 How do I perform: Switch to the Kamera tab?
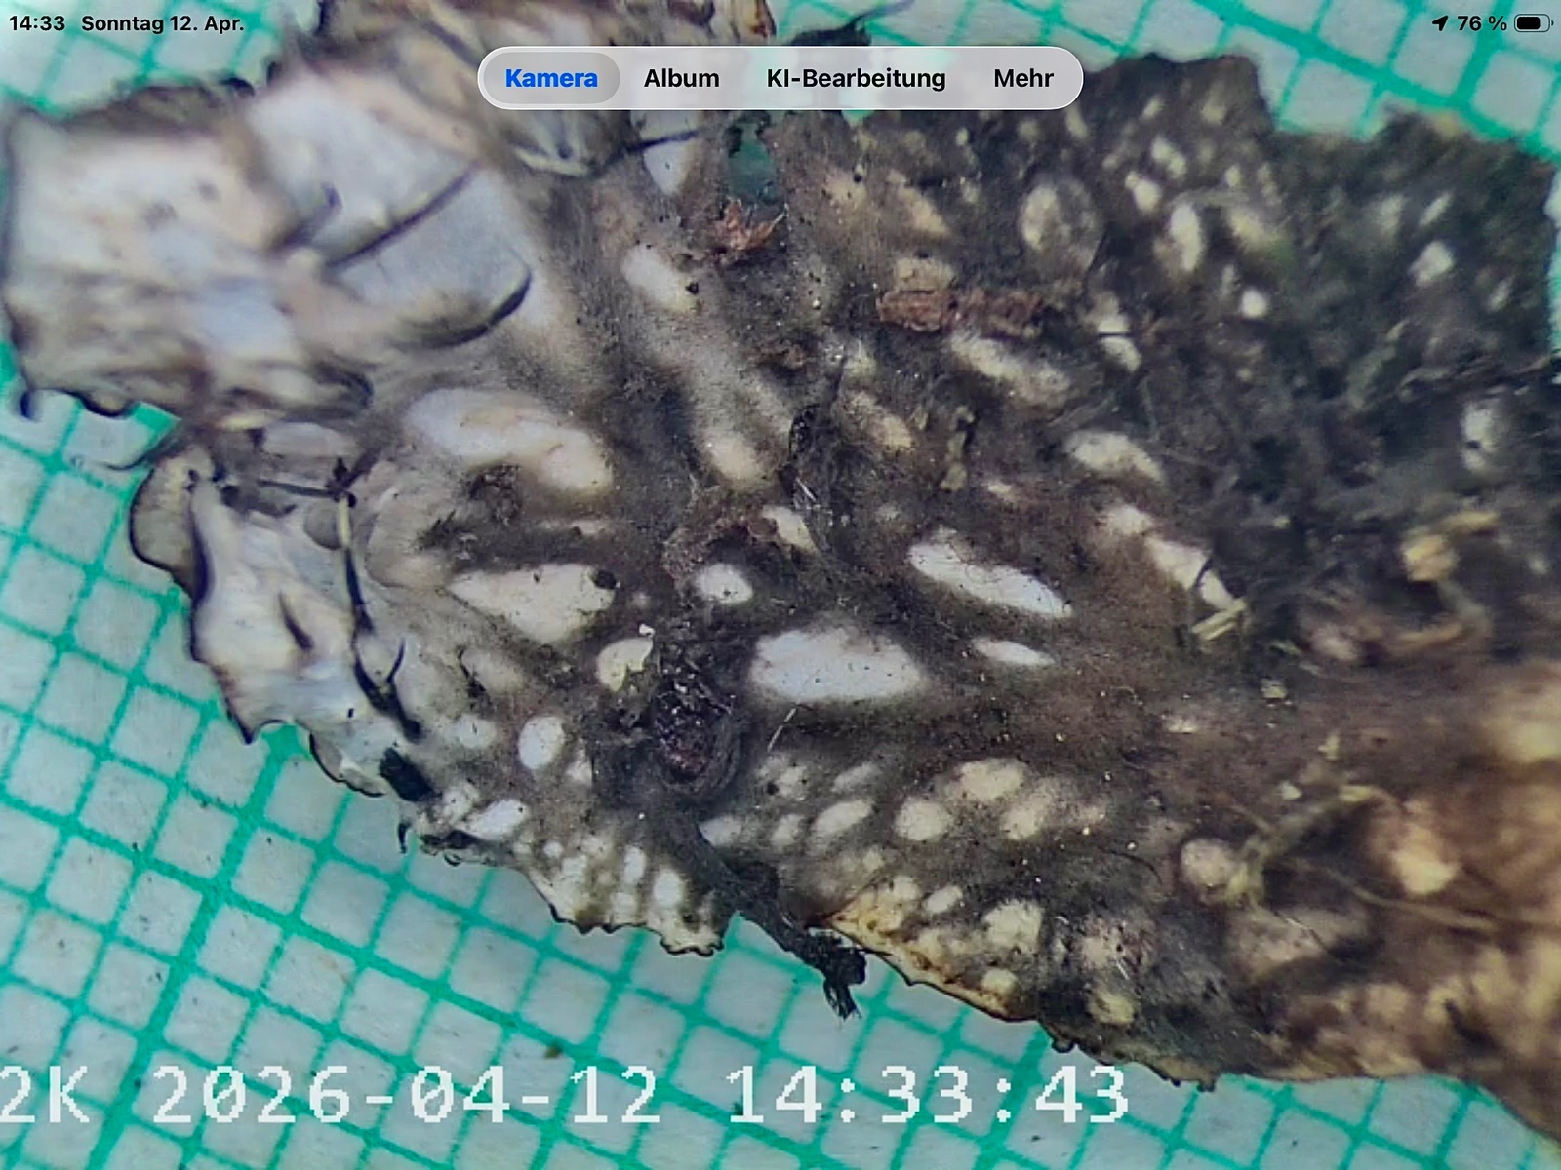point(551,78)
